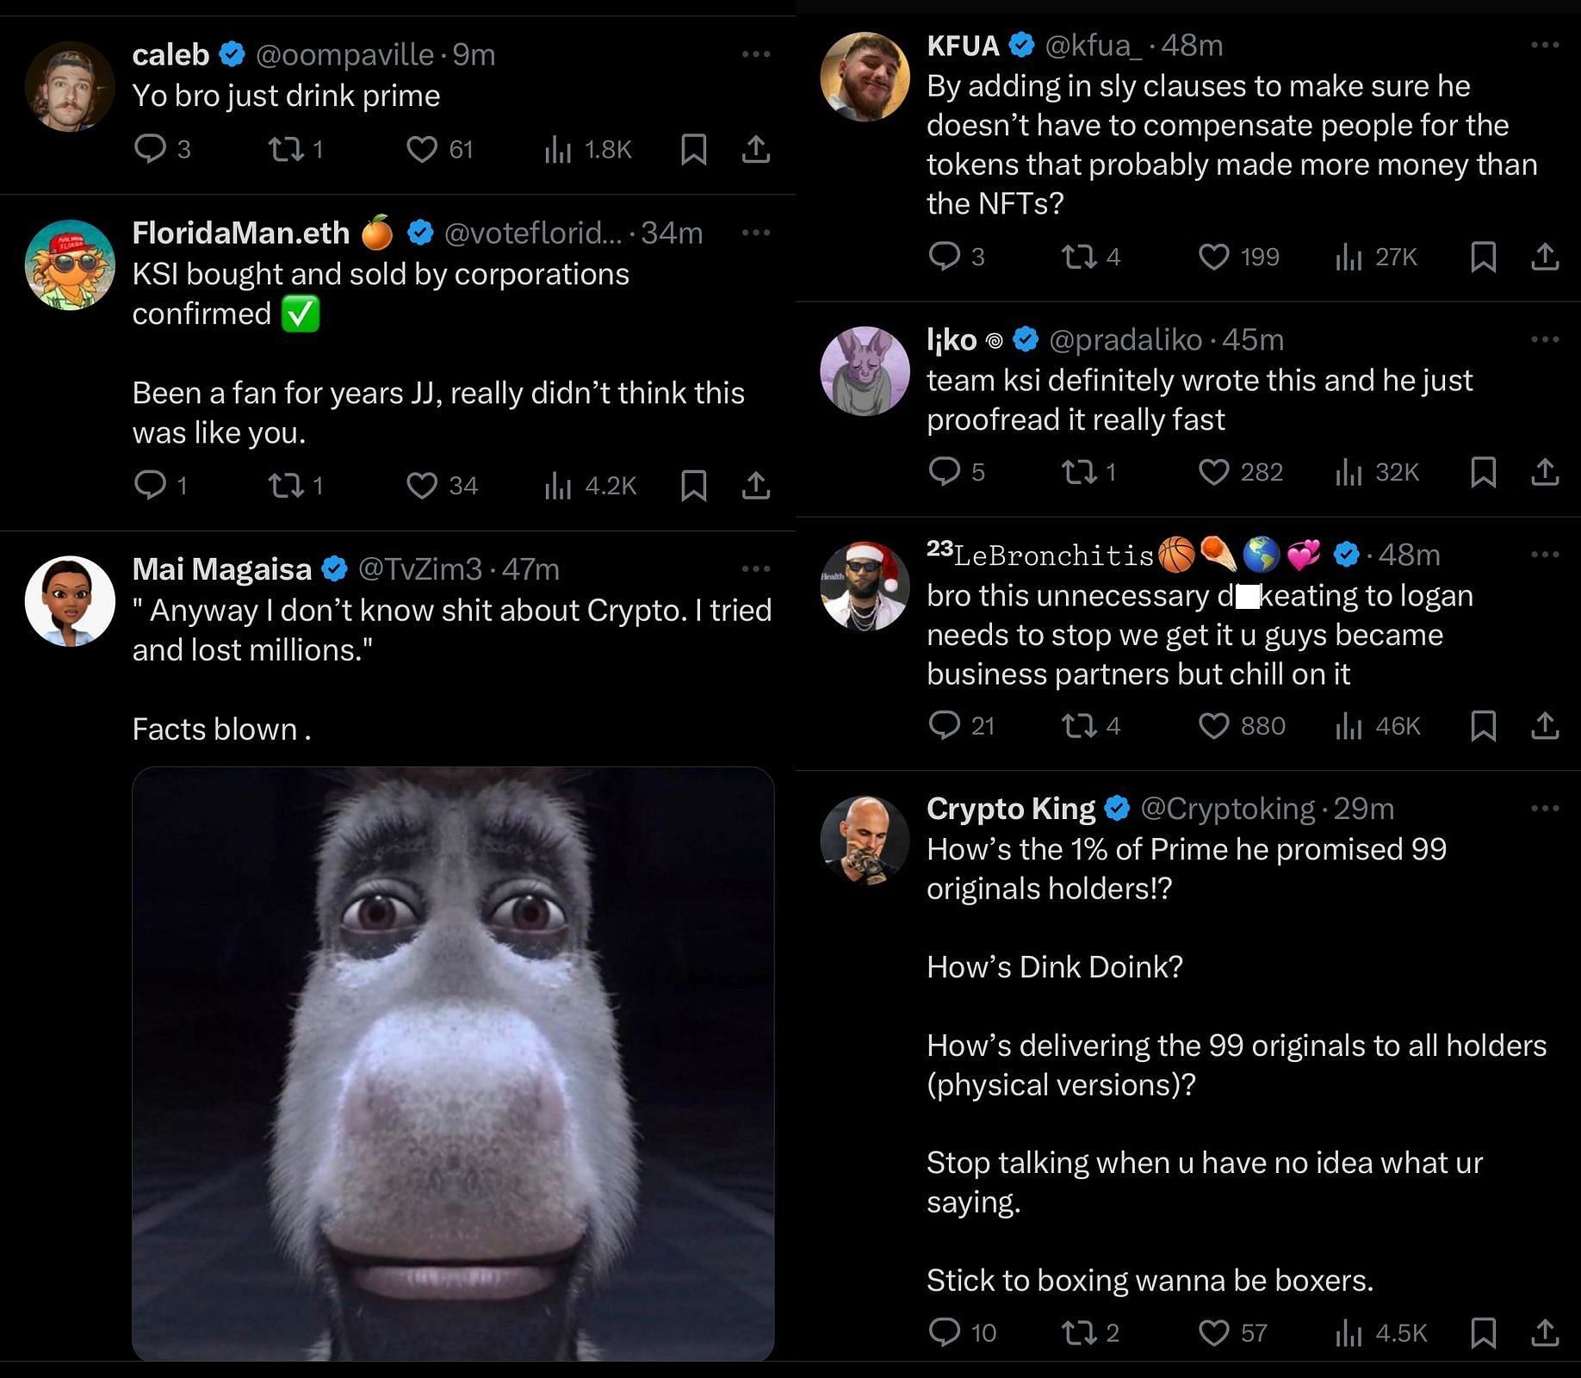Open the donkey meme image

coord(453,1063)
